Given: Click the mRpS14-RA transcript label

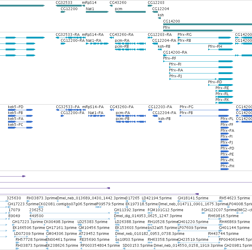Looking at the screenshot, I should (93, 35).
